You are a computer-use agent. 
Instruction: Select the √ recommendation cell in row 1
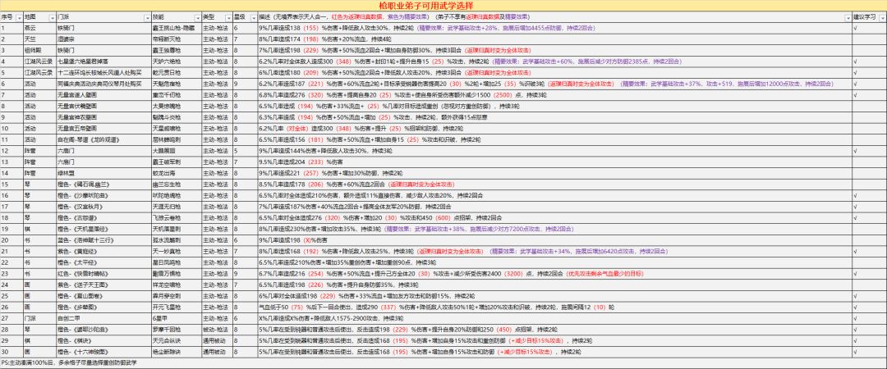click(870, 27)
